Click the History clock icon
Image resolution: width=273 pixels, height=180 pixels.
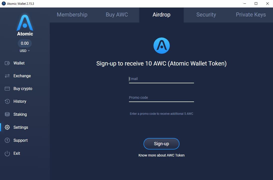(x=7, y=101)
